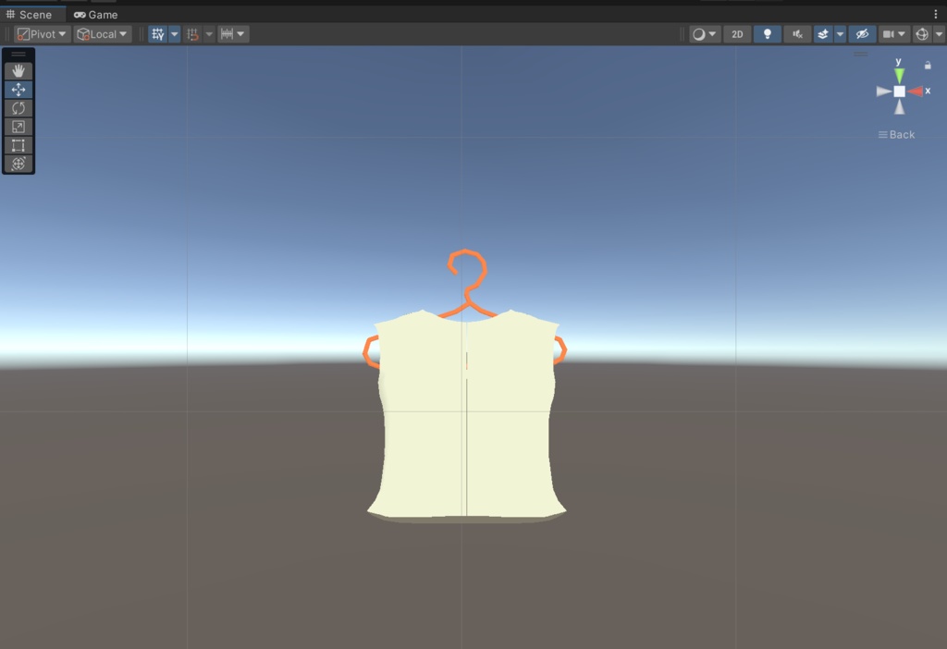Image resolution: width=947 pixels, height=649 pixels.
Task: Open the increment snap dropdown arrow
Action: [209, 34]
